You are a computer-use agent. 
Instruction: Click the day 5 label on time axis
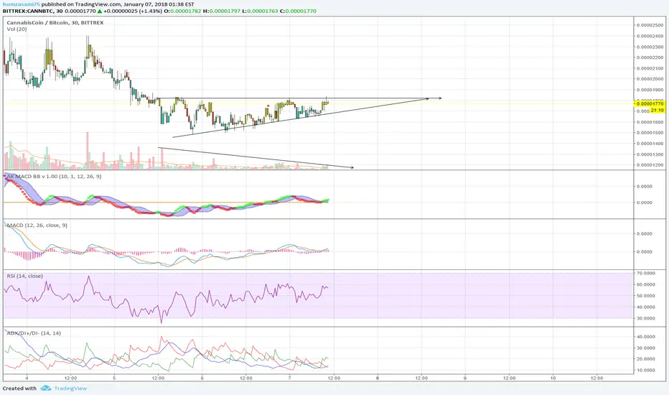point(114,378)
